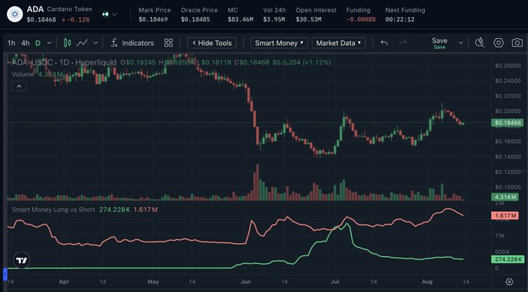
Task: Open the chart layout grid icon
Action: click(x=168, y=43)
